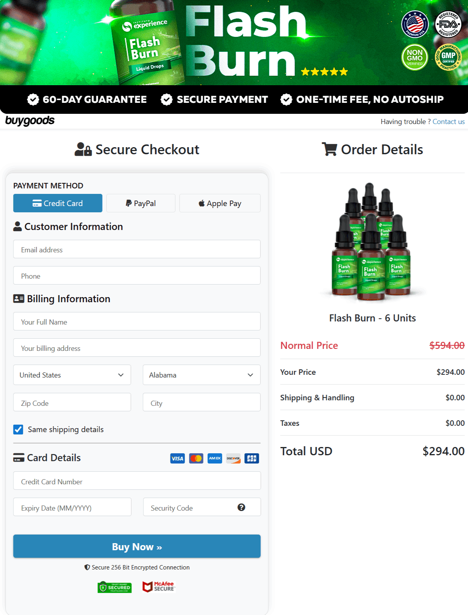The height and width of the screenshot is (615, 468).
Task: Click the Discover card icon
Action: pyautogui.click(x=233, y=458)
